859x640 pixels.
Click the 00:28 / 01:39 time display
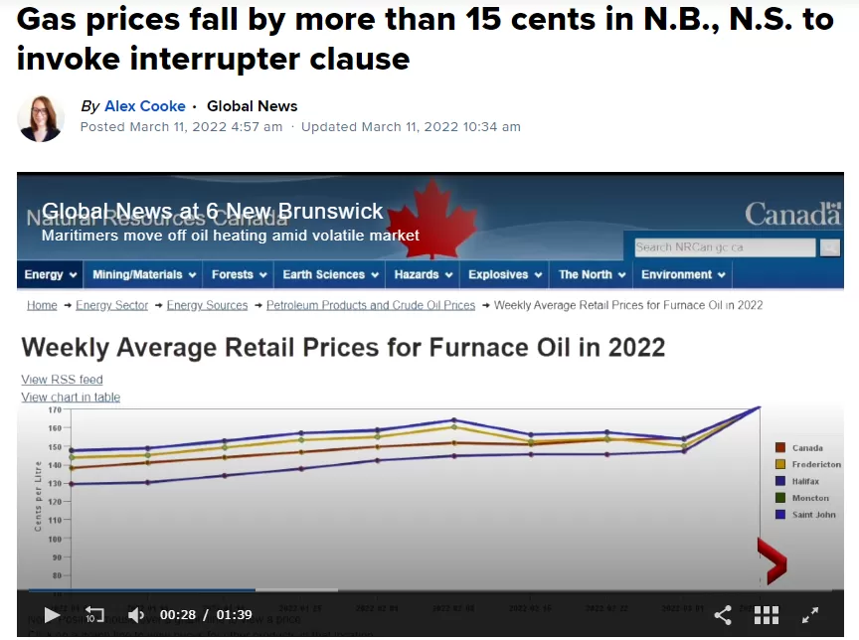(206, 615)
